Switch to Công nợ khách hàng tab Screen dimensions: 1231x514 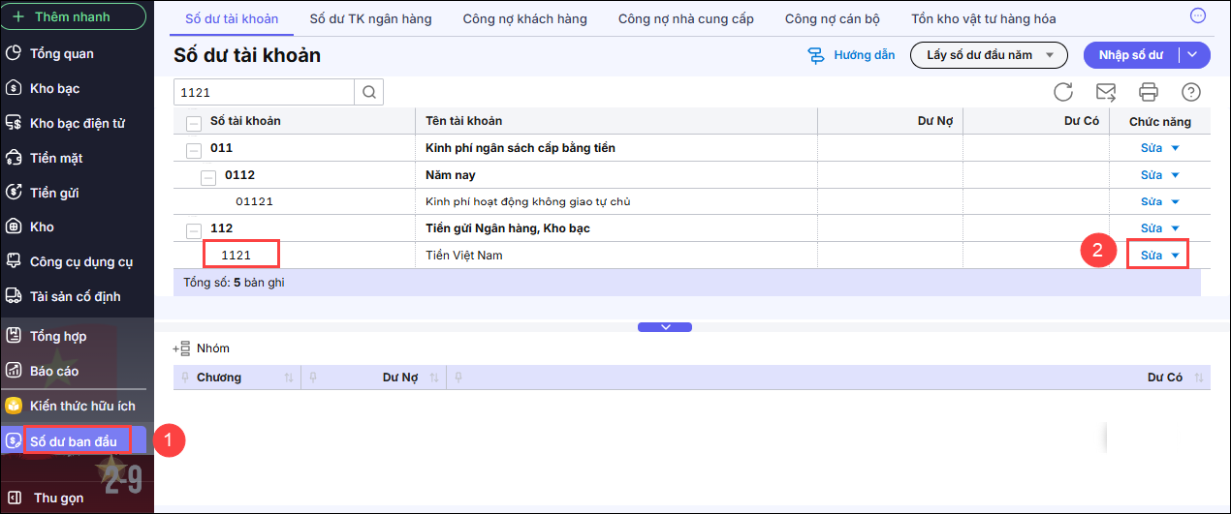coord(524,18)
